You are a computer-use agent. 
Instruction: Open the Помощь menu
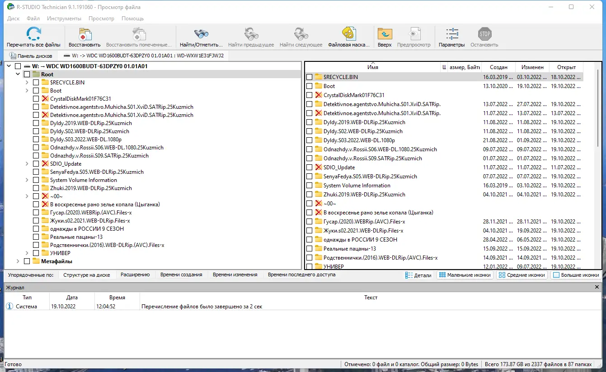click(x=132, y=19)
